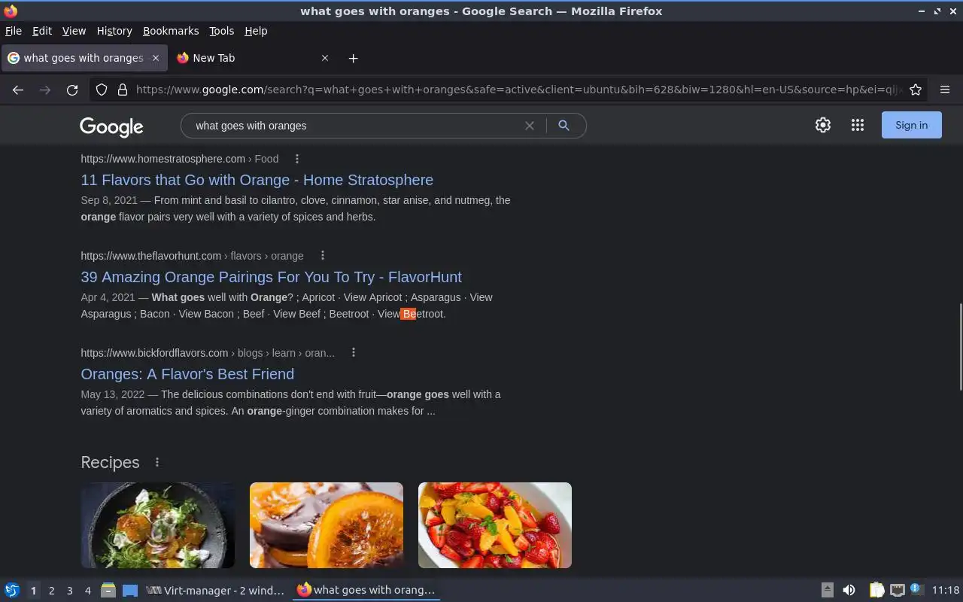Reload the current page
This screenshot has width=963, height=602.
(72, 90)
